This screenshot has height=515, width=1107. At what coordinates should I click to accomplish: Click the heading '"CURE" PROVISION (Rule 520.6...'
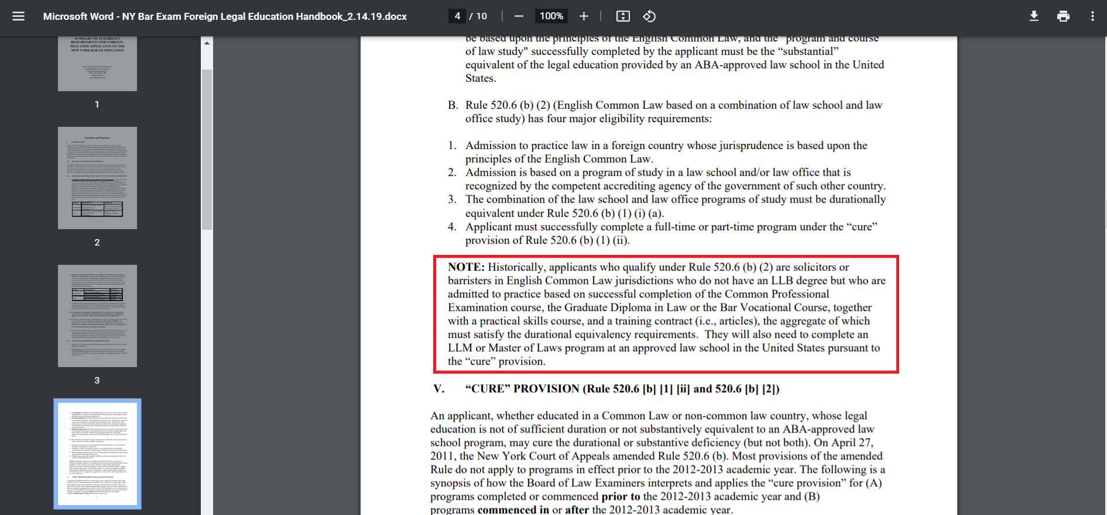(622, 389)
